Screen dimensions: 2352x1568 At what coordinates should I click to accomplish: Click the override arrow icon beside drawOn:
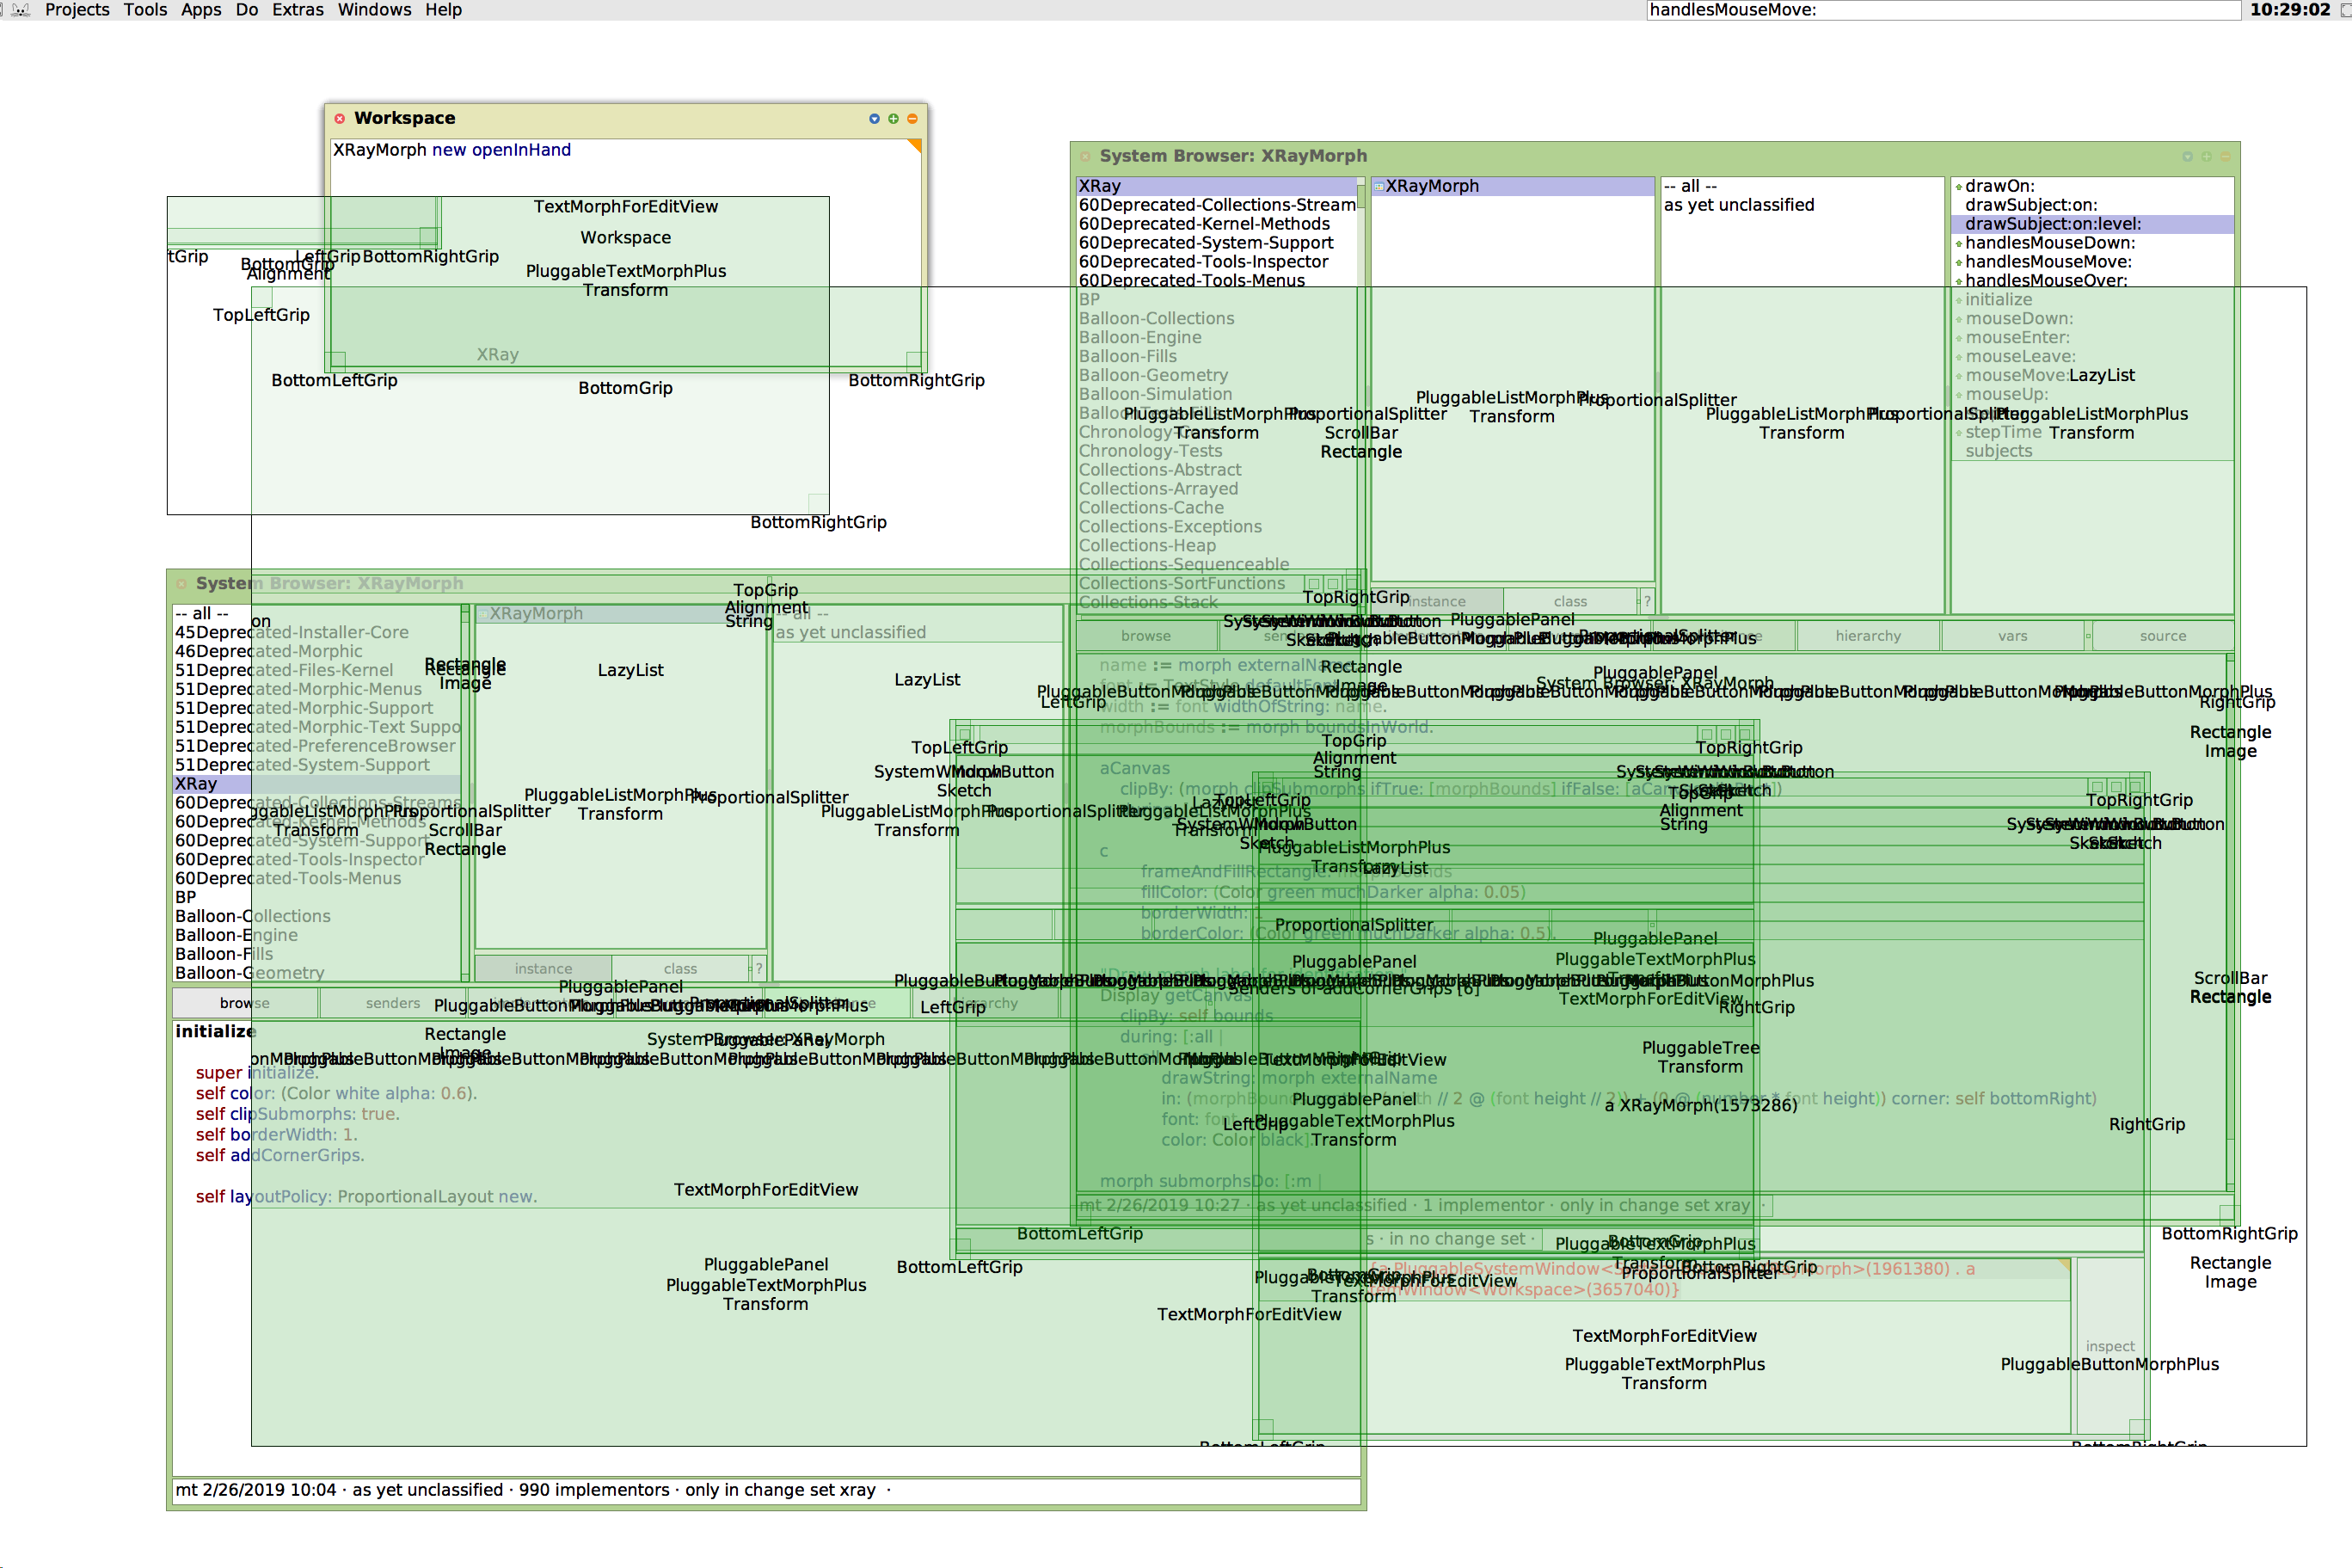click(x=1958, y=187)
